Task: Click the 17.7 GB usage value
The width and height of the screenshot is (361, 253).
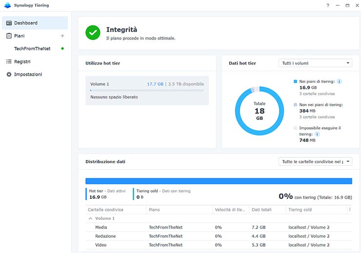Action: (x=155, y=84)
